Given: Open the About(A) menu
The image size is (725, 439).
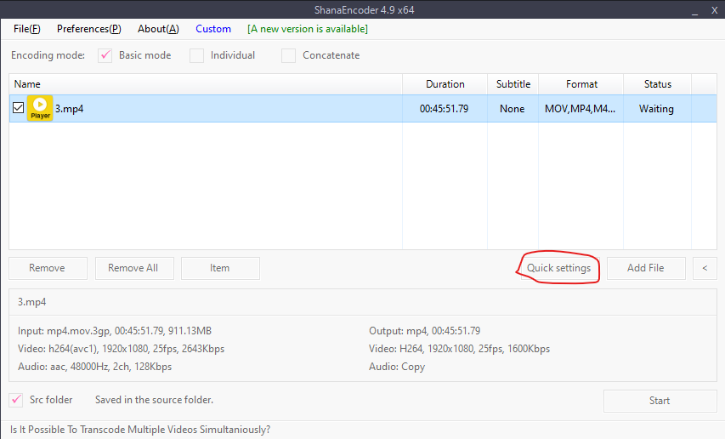Looking at the screenshot, I should [158, 29].
